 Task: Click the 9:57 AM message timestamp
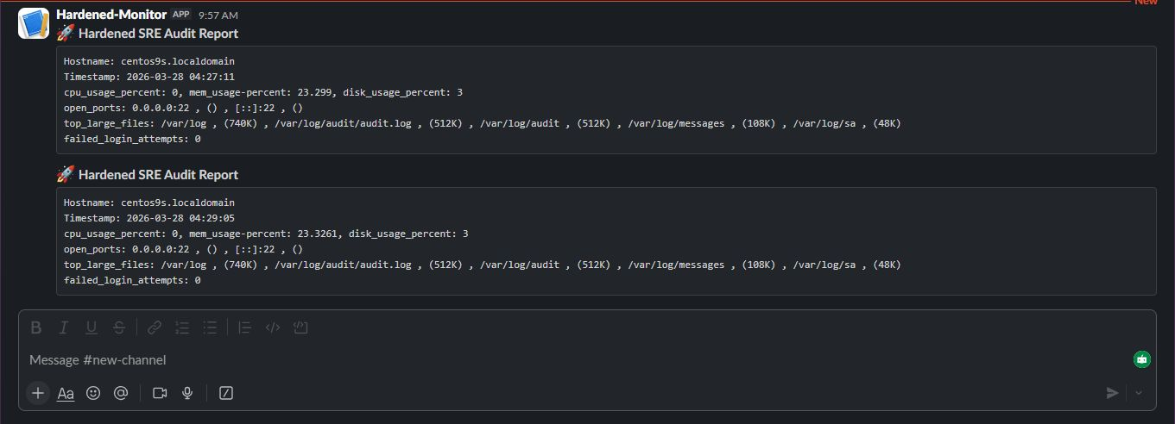[x=218, y=16]
